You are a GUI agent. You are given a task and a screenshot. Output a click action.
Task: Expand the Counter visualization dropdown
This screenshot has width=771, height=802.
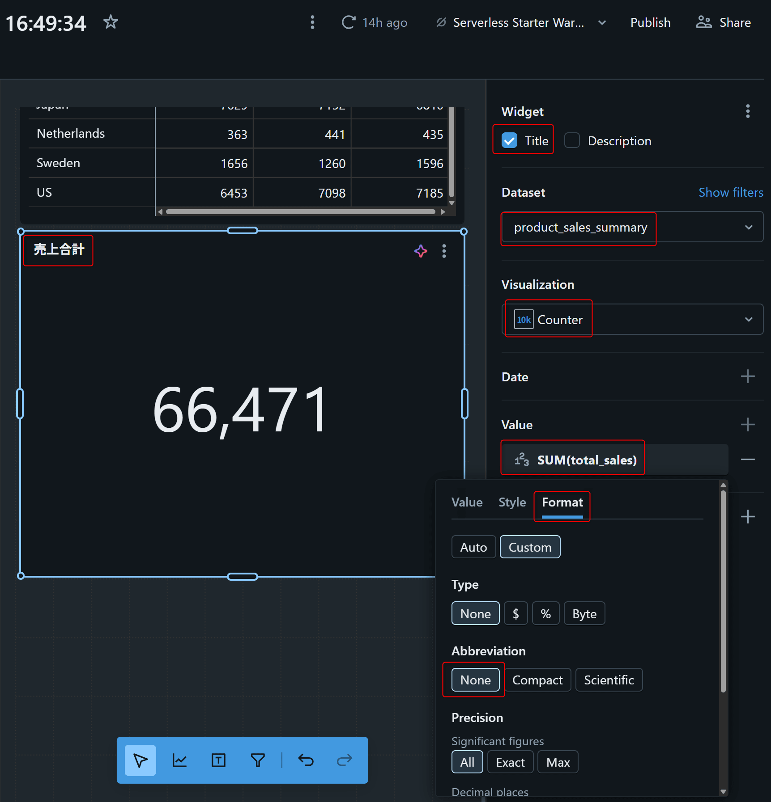(x=632, y=320)
